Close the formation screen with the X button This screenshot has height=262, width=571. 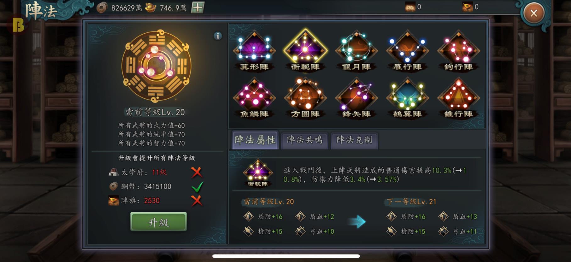click(534, 13)
